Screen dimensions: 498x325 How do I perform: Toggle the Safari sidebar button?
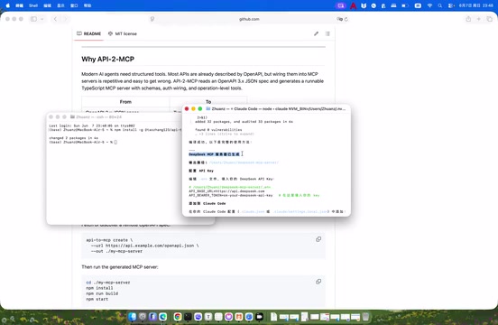(x=33, y=19)
